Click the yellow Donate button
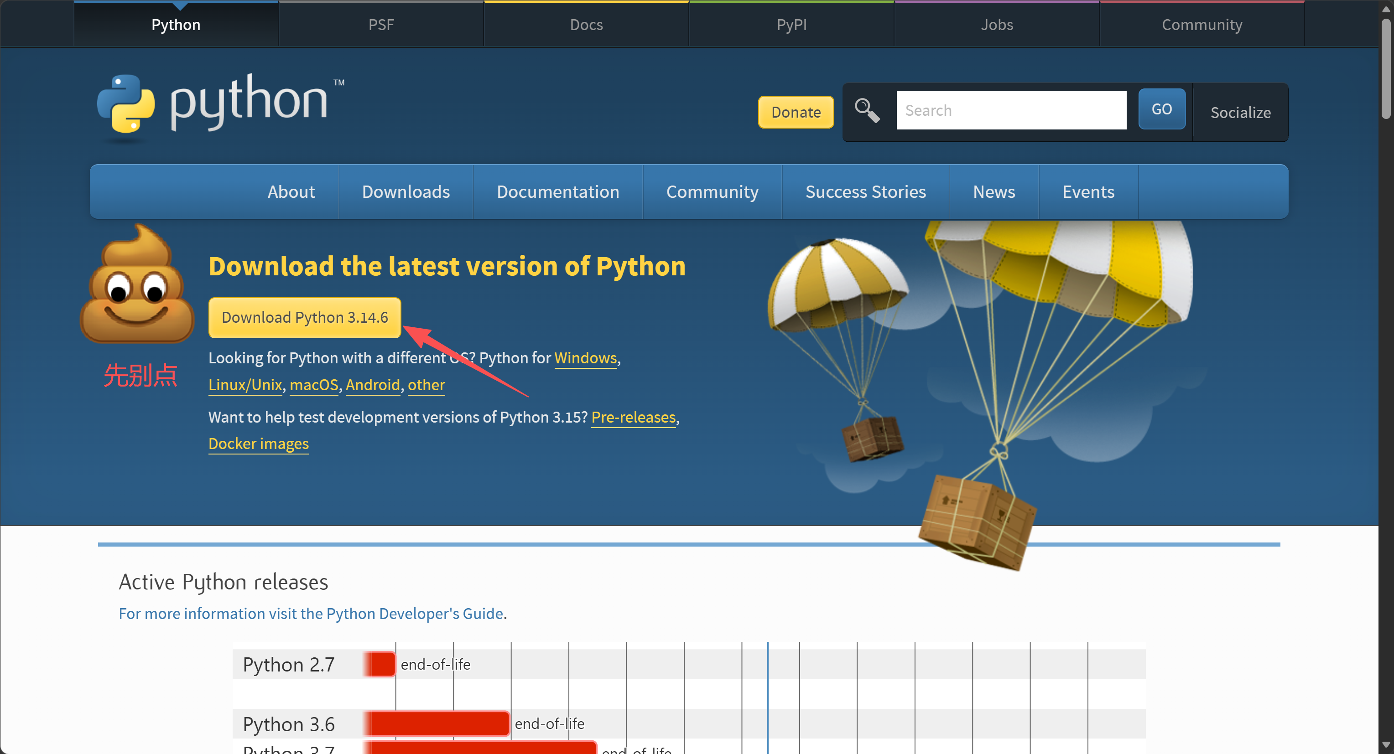Image resolution: width=1394 pixels, height=754 pixels. pos(796,112)
